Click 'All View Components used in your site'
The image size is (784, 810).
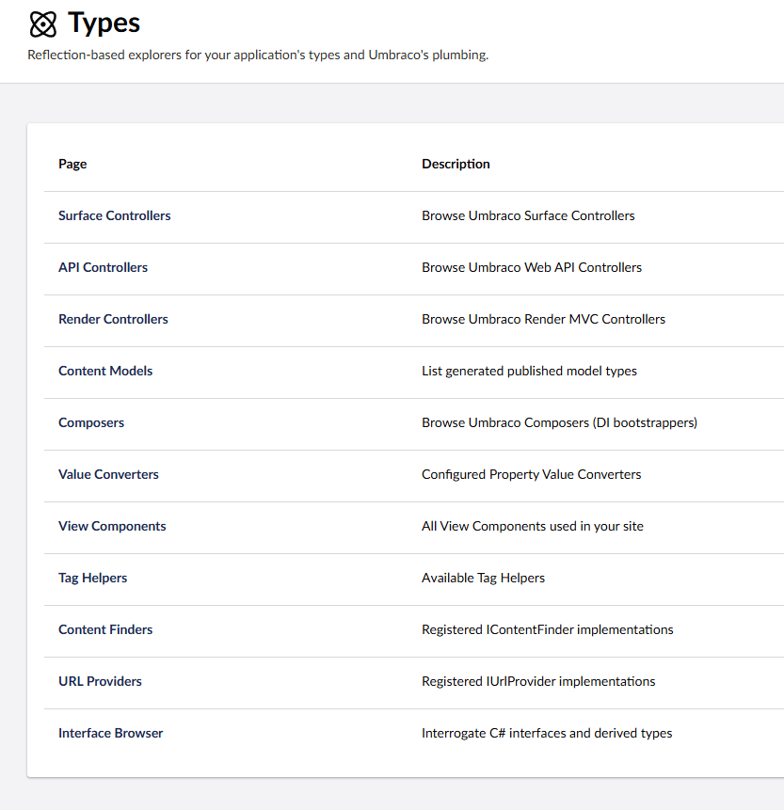(533, 526)
